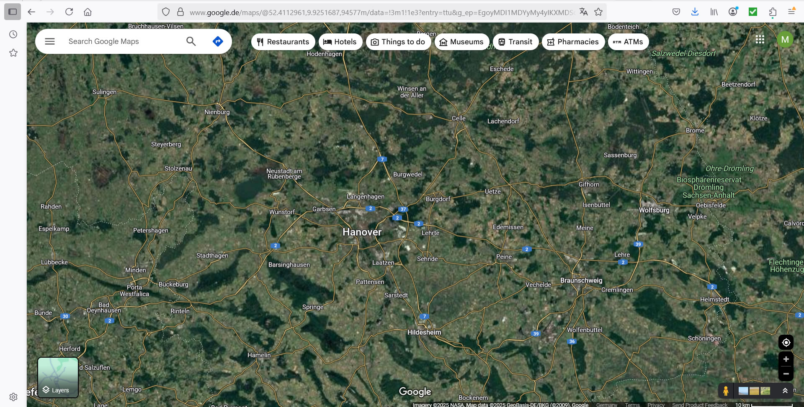Click the Terms link in footer
Image resolution: width=804 pixels, height=407 pixels.
pos(632,404)
